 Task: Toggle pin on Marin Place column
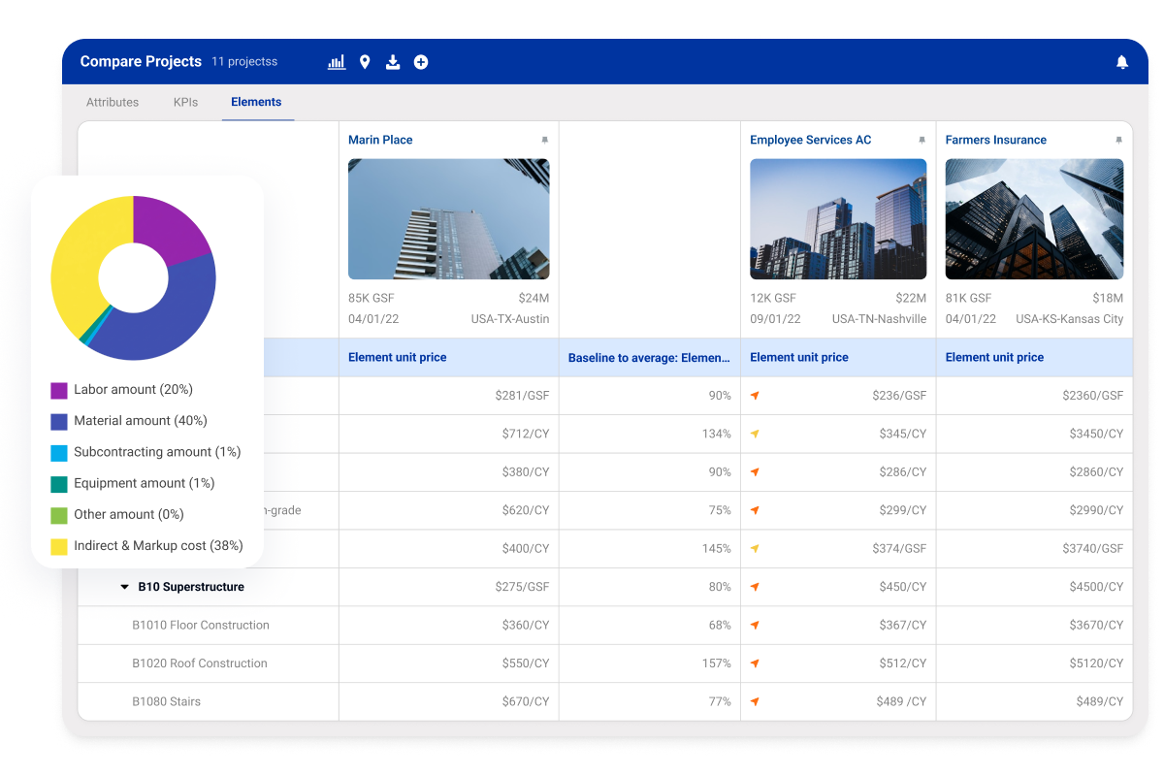(544, 141)
